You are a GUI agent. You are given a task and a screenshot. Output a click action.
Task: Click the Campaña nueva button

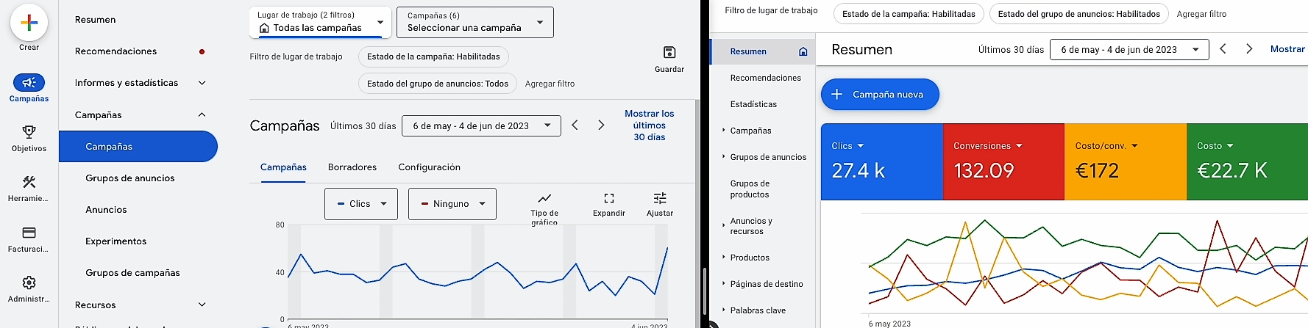click(879, 95)
